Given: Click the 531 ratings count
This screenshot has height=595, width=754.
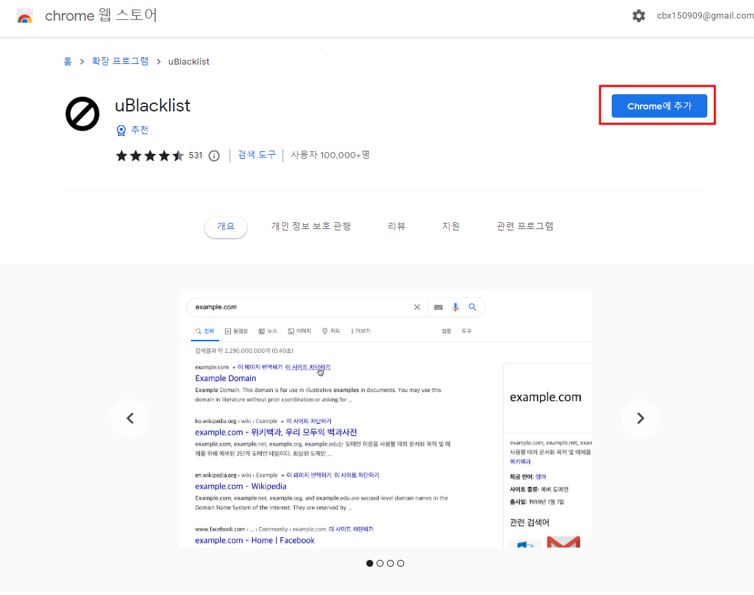Looking at the screenshot, I should pos(195,155).
